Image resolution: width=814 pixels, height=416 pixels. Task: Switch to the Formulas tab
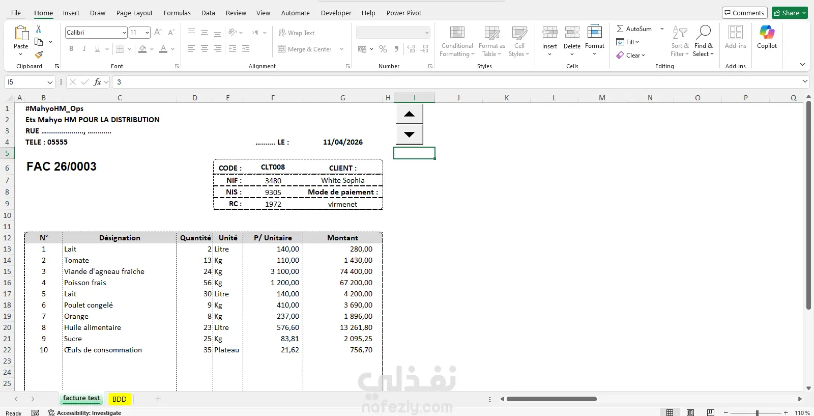[177, 13]
